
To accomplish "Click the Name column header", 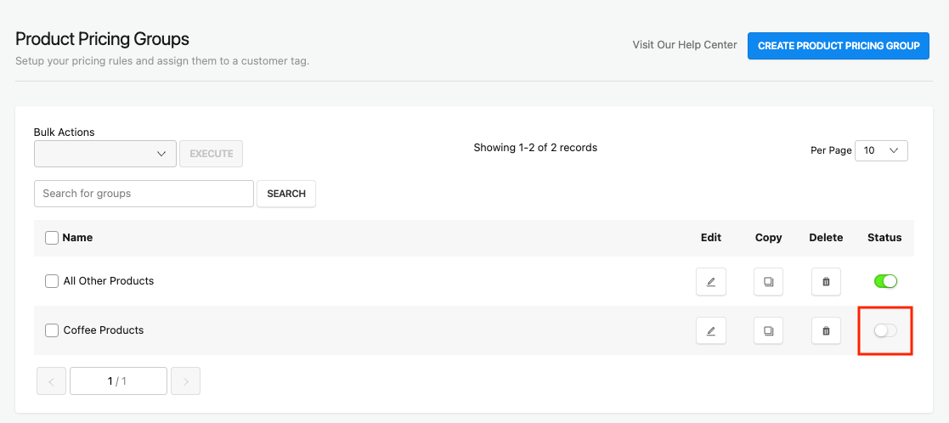I will 77,238.
